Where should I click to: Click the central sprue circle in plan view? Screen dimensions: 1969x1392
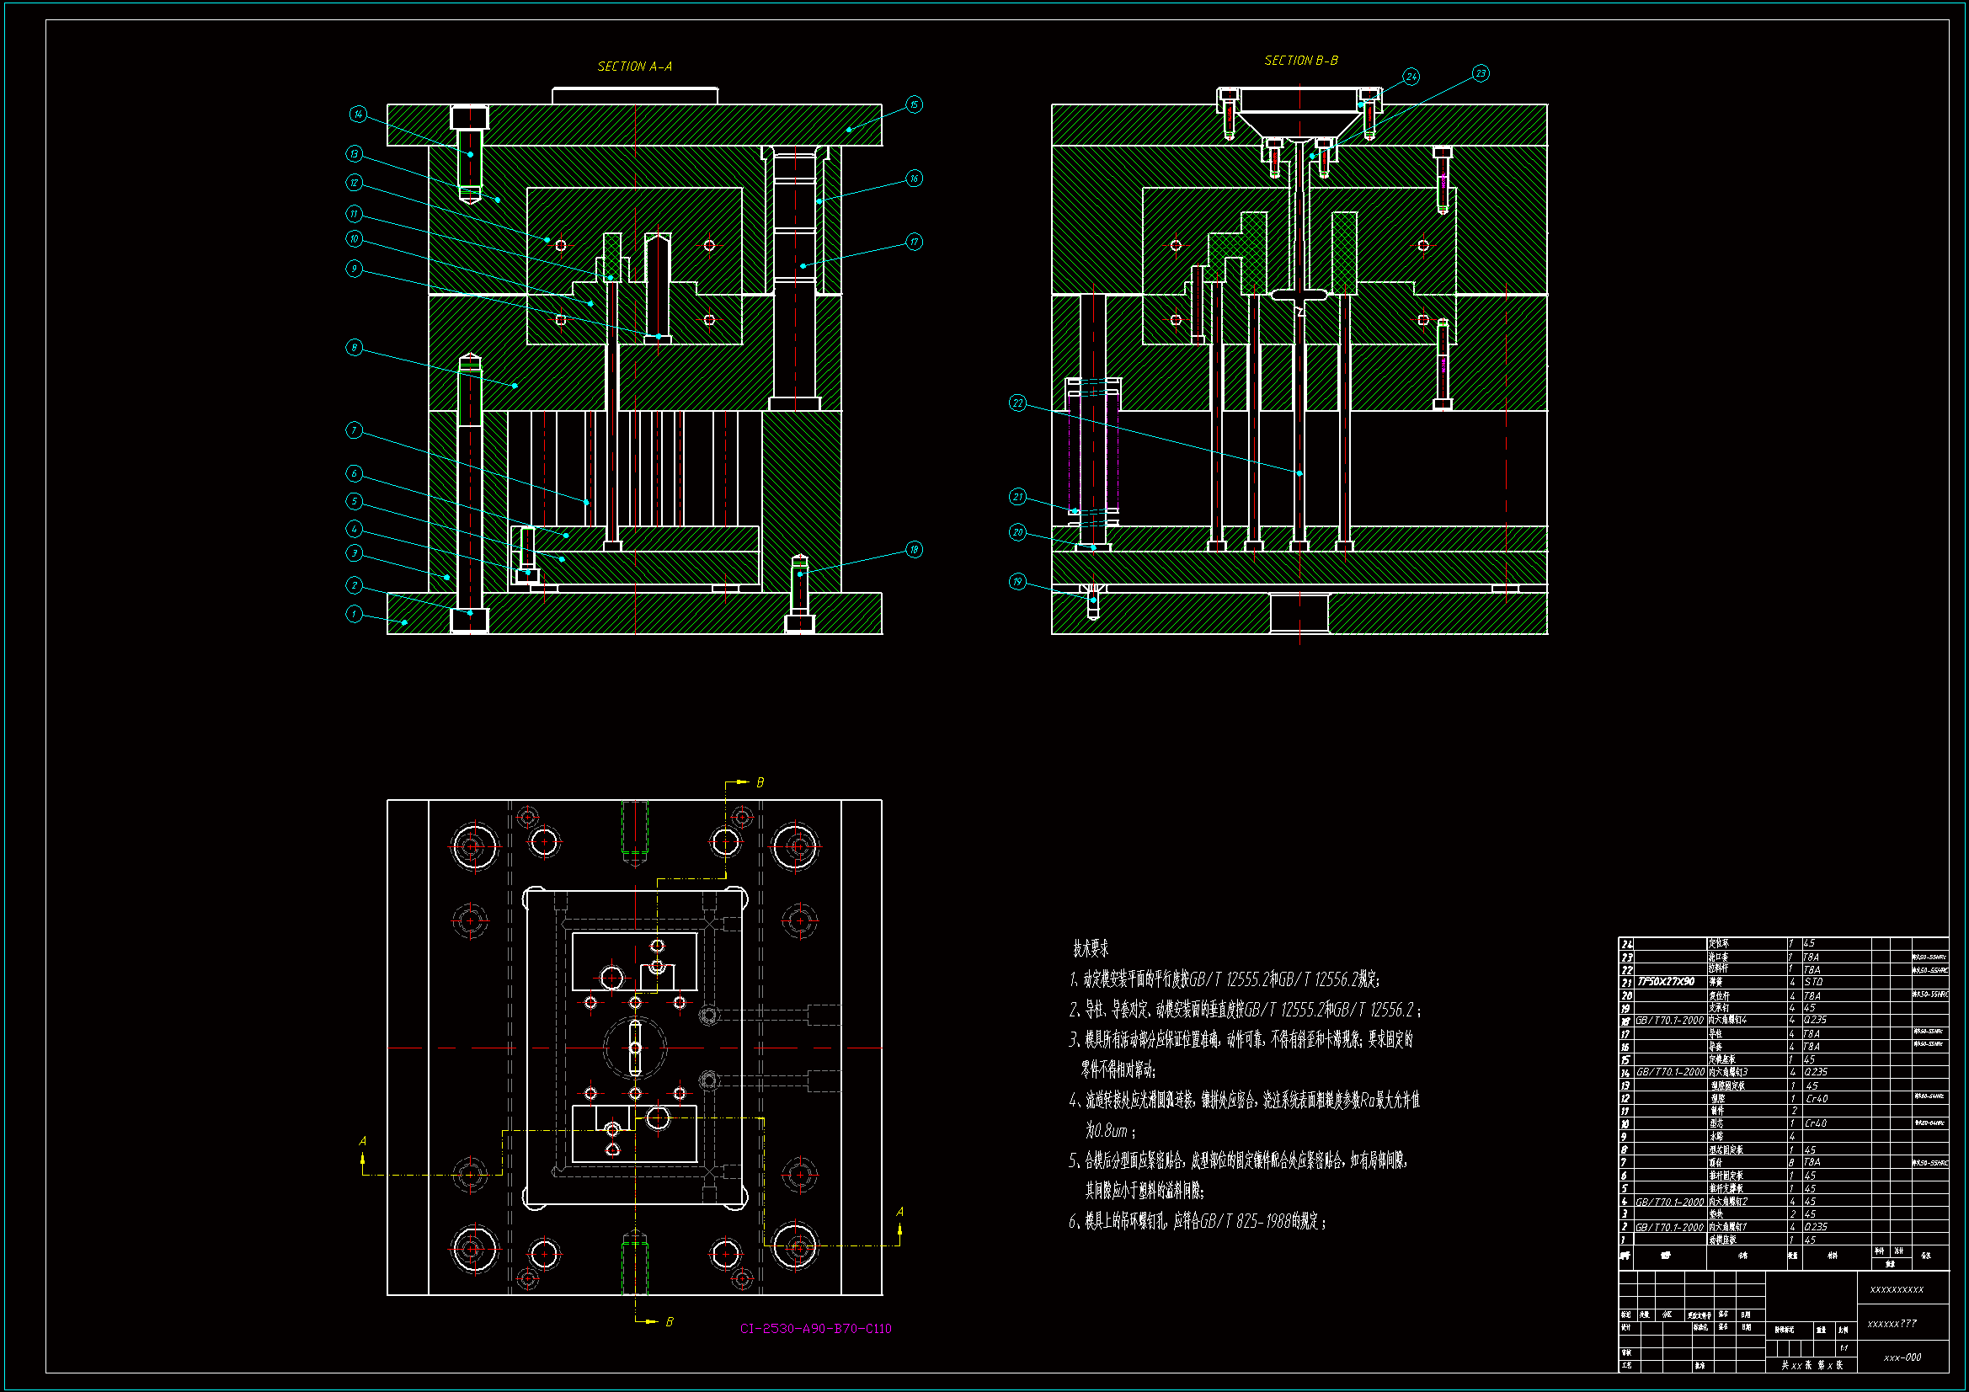(x=635, y=1048)
